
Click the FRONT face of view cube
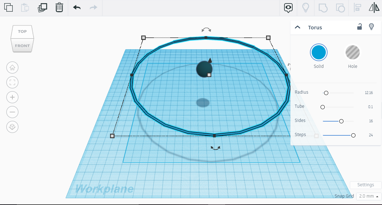click(x=22, y=46)
